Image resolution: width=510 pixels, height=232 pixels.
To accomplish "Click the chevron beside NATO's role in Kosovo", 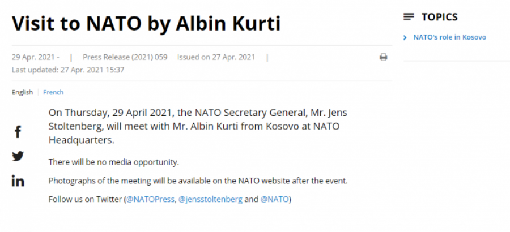I will [x=405, y=38].
